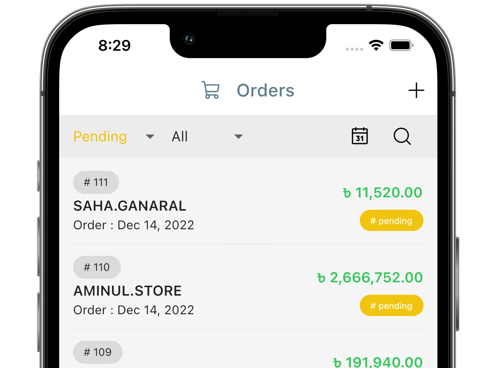The width and height of the screenshot is (496, 368).
Task: Open the AMINUL.STORE order
Action: (x=127, y=291)
